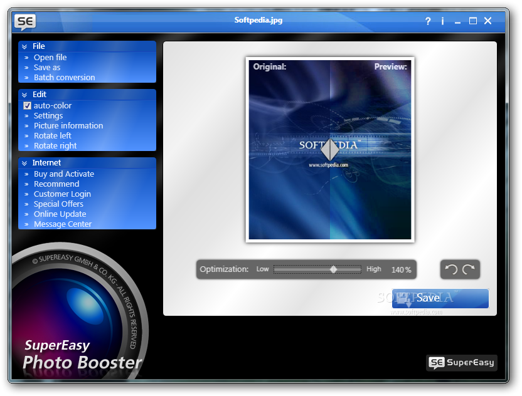
Task: Click the redo curved arrow icon
Action: pos(469,269)
